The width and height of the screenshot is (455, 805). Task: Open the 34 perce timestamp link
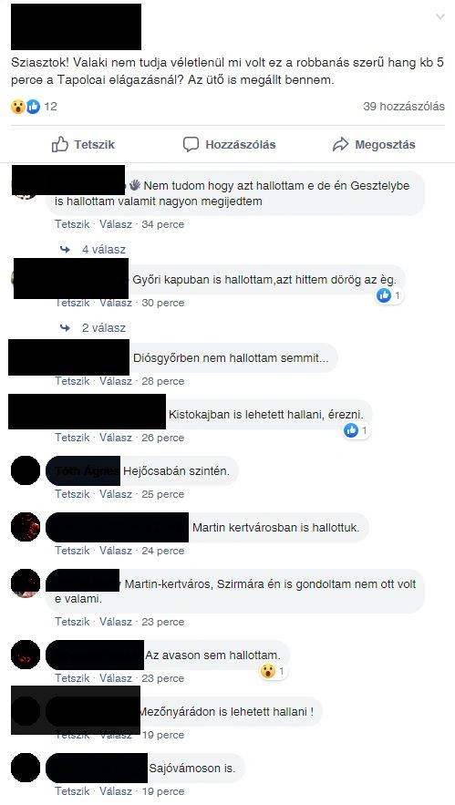(x=163, y=224)
